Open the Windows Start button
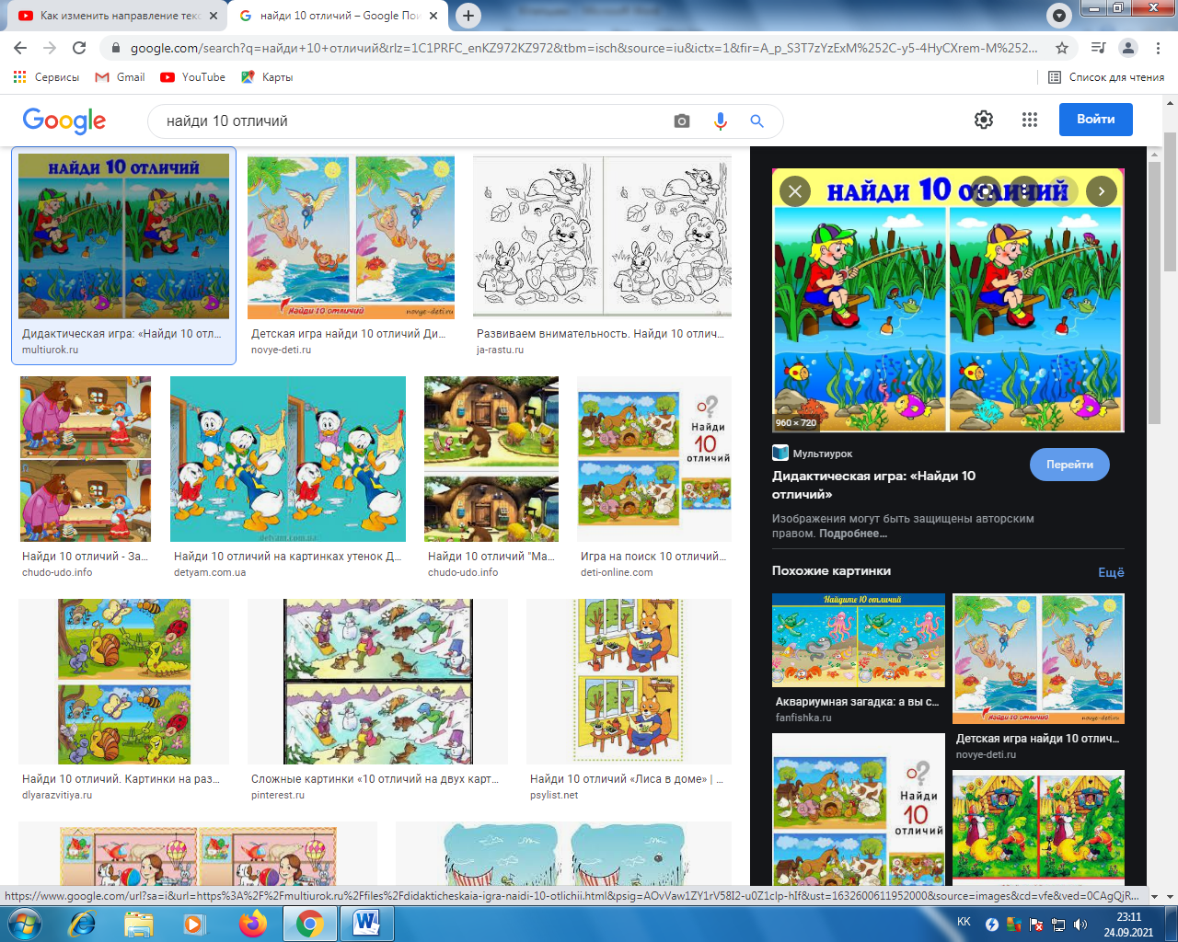The height and width of the screenshot is (942, 1178). pyautogui.click(x=23, y=923)
